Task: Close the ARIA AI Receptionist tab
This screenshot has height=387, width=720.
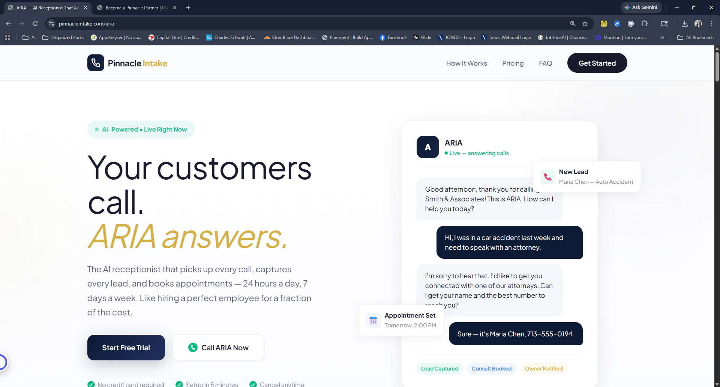Action: [85, 7]
